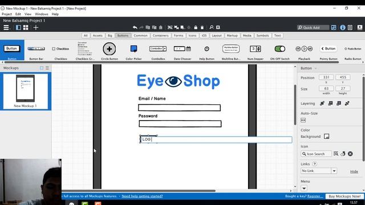This screenshot has height=205, width=365.
Task: Select the Containers library category
Action: (x=160, y=35)
